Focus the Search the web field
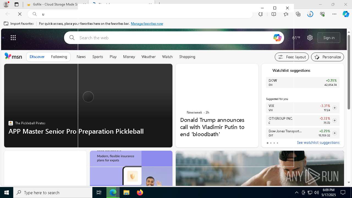The width and height of the screenshot is (352, 198). (174, 38)
